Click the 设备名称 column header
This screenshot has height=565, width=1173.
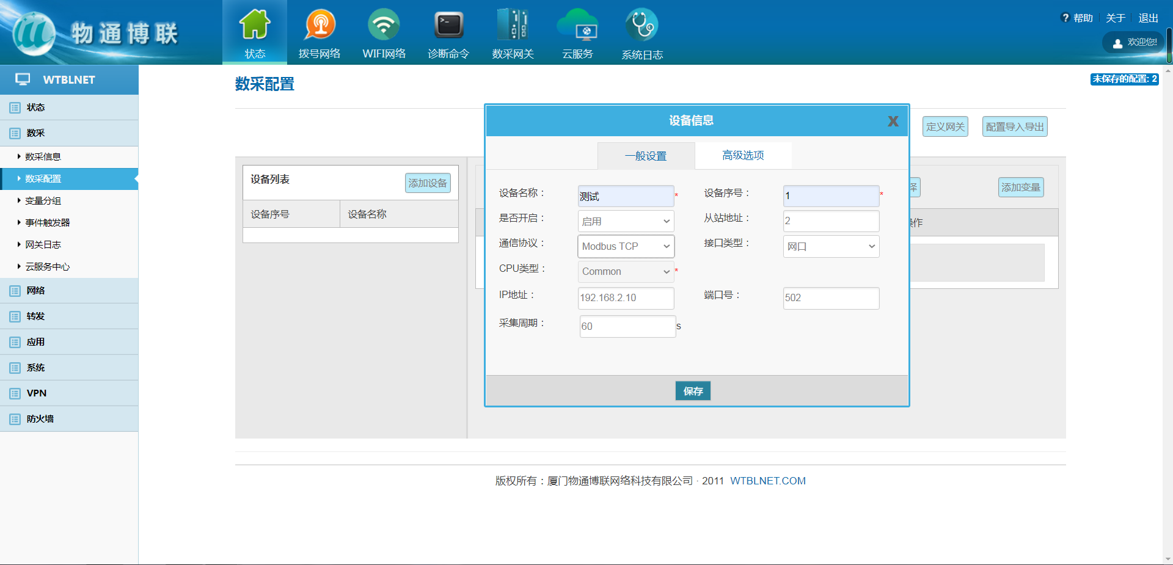tap(399, 214)
